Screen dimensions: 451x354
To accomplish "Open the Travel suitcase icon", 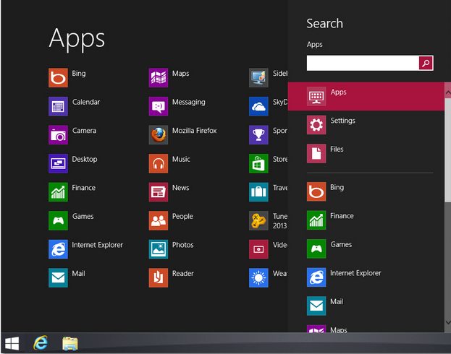I will click(x=258, y=191).
